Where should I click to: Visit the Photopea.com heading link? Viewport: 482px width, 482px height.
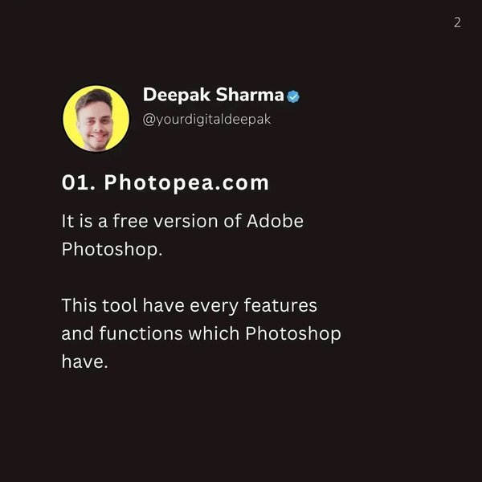point(187,183)
